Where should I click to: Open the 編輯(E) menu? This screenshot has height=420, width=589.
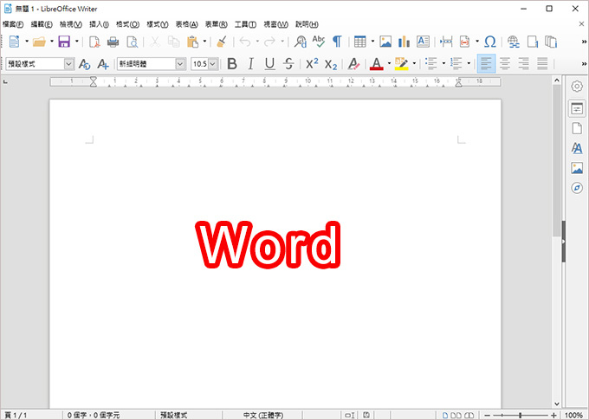[x=42, y=24]
